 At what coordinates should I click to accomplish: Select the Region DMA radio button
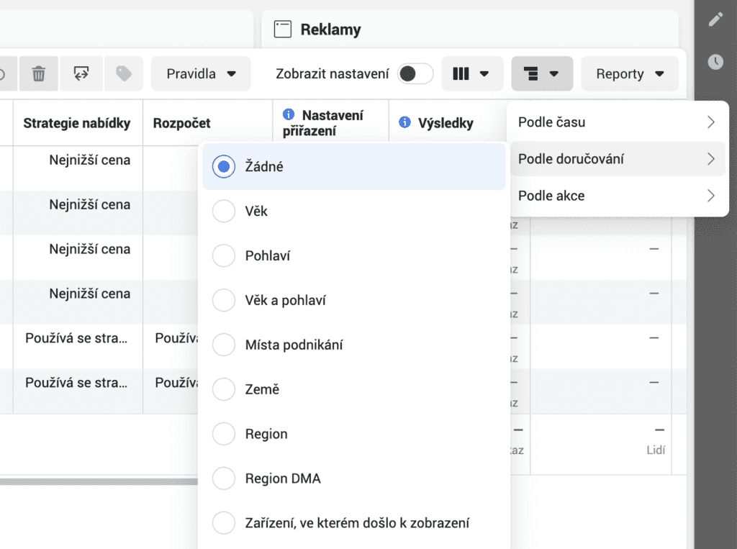click(x=224, y=479)
